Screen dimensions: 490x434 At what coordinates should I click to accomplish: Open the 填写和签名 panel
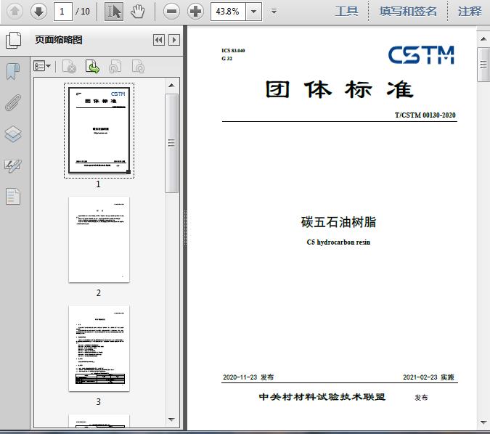click(408, 12)
